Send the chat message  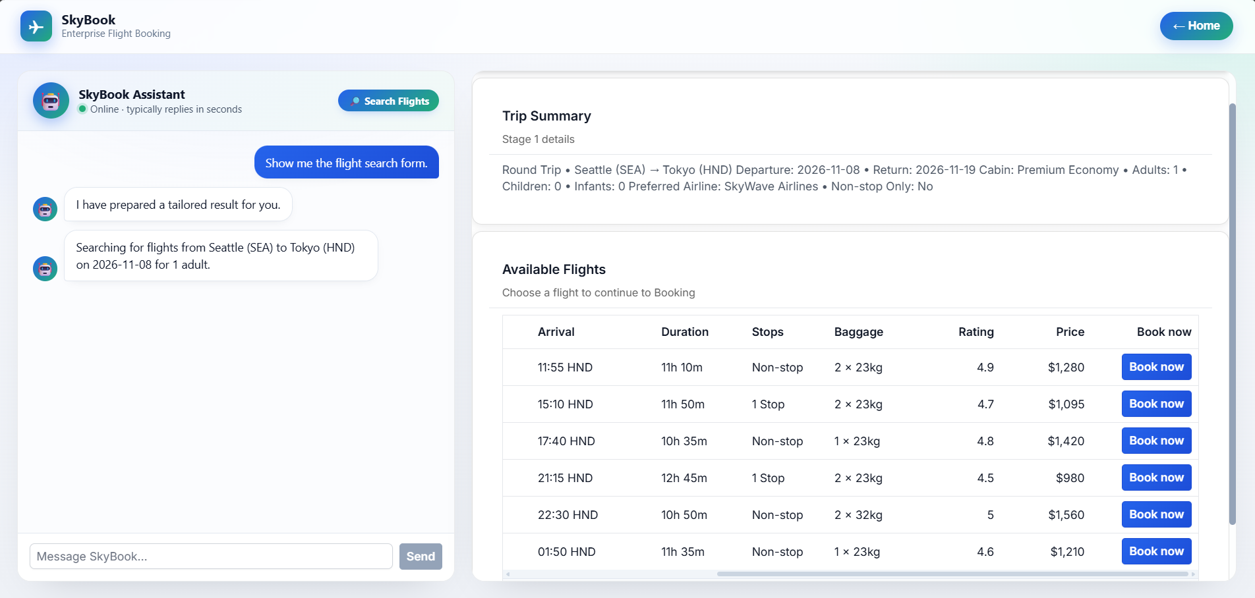[x=421, y=557]
